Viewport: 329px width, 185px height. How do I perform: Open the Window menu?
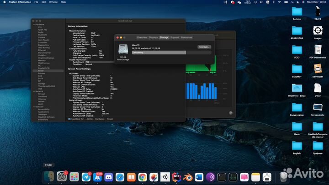click(53, 2)
